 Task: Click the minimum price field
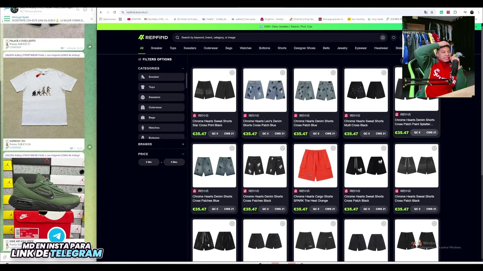[149, 162]
